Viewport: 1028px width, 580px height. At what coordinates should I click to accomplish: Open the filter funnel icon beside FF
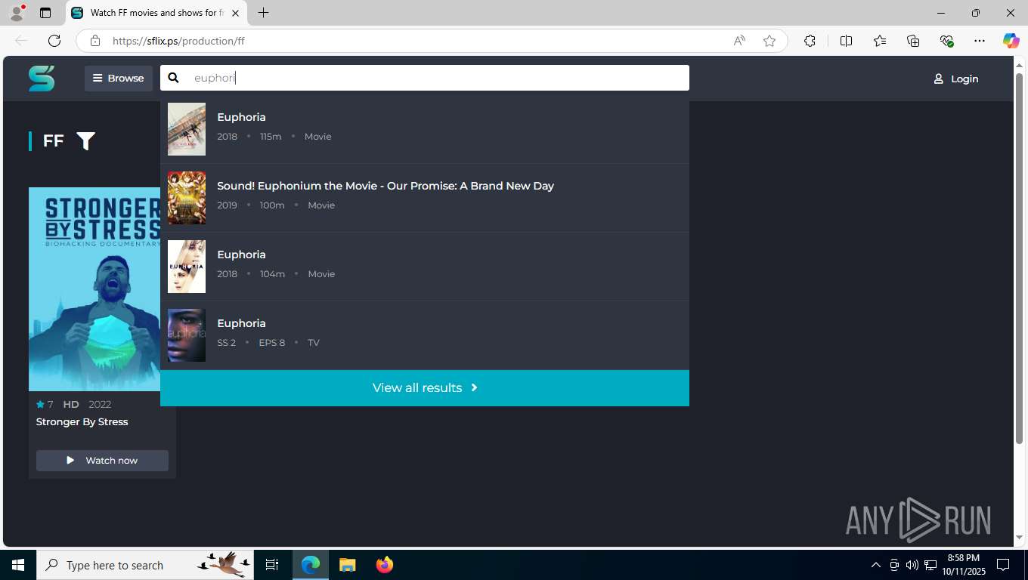pyautogui.click(x=85, y=141)
